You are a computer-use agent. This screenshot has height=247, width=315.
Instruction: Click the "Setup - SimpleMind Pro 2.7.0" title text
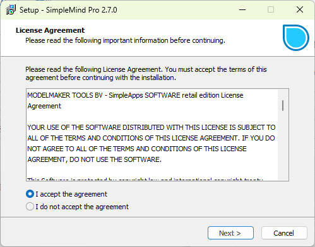[68, 10]
